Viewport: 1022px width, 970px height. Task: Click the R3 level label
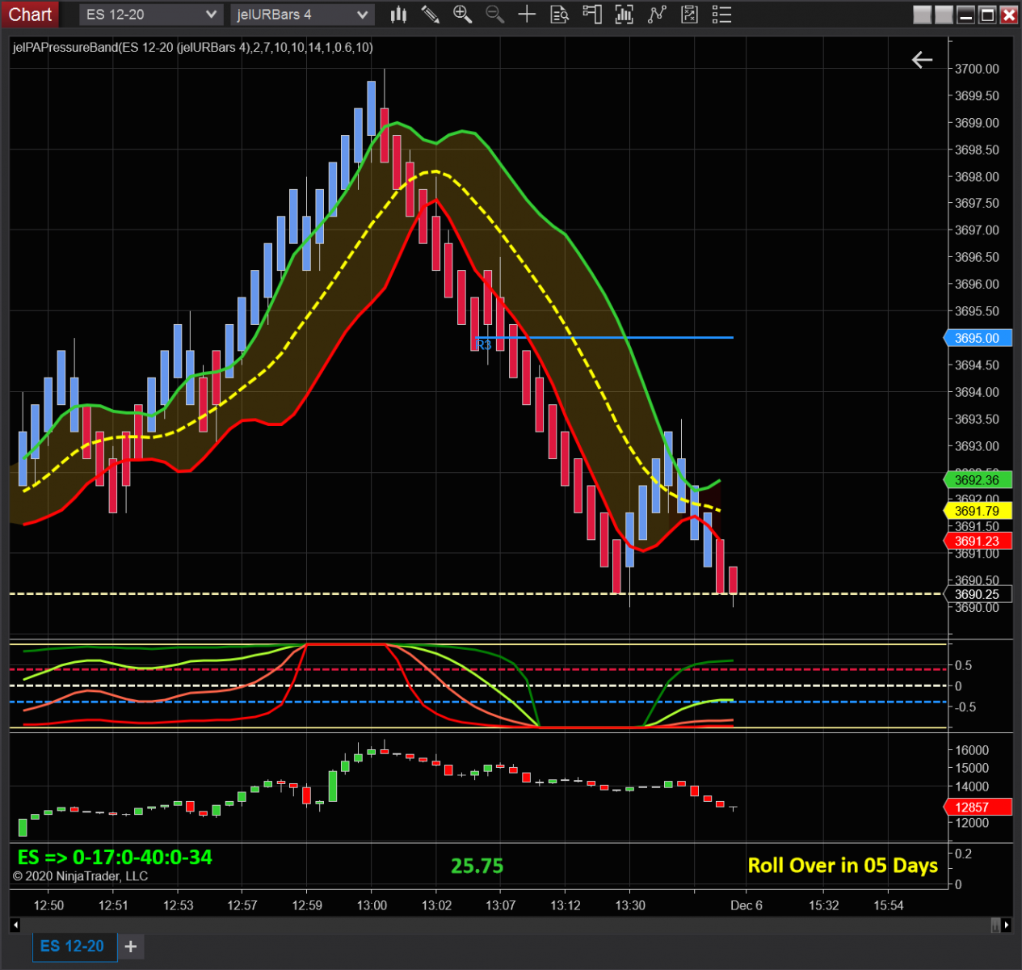(483, 345)
